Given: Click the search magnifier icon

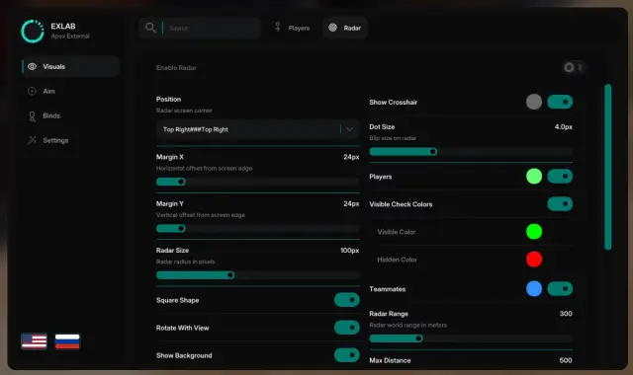Looking at the screenshot, I should [150, 28].
